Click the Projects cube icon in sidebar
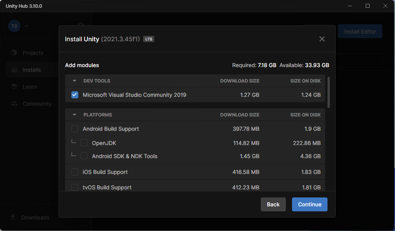Screen dimensions: 395x231 click(14, 53)
